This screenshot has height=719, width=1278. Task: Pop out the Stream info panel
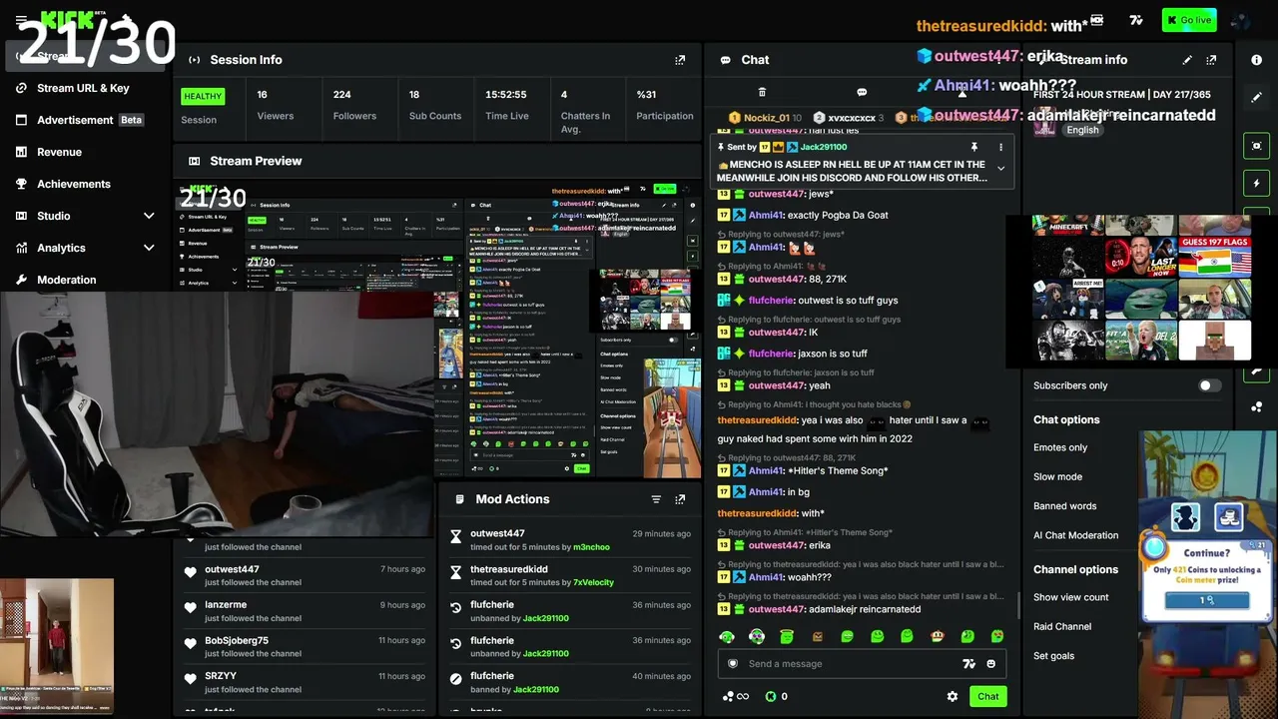pyautogui.click(x=1211, y=60)
